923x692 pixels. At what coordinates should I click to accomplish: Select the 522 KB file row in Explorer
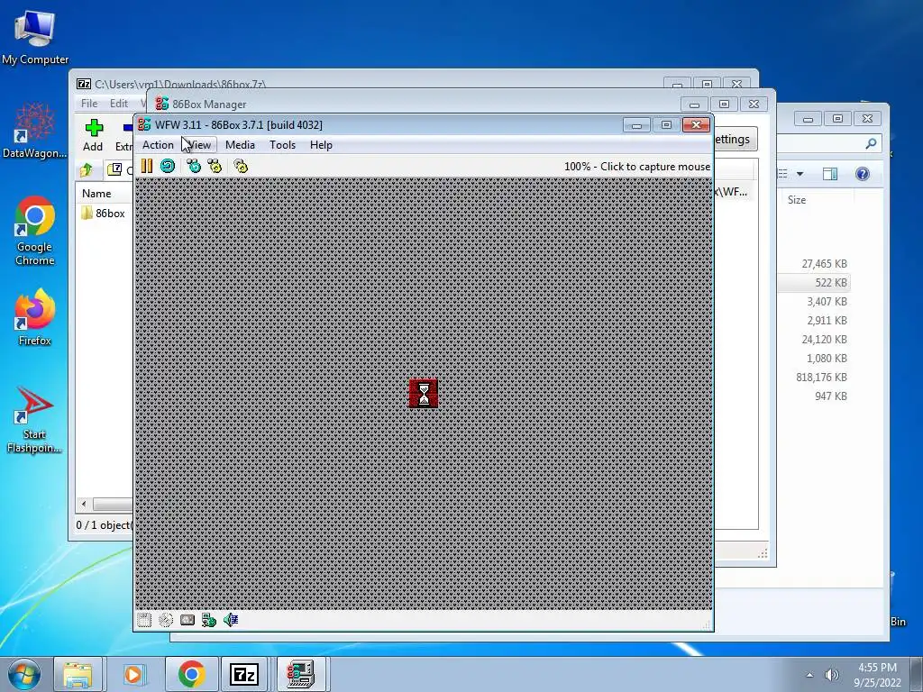coord(815,283)
